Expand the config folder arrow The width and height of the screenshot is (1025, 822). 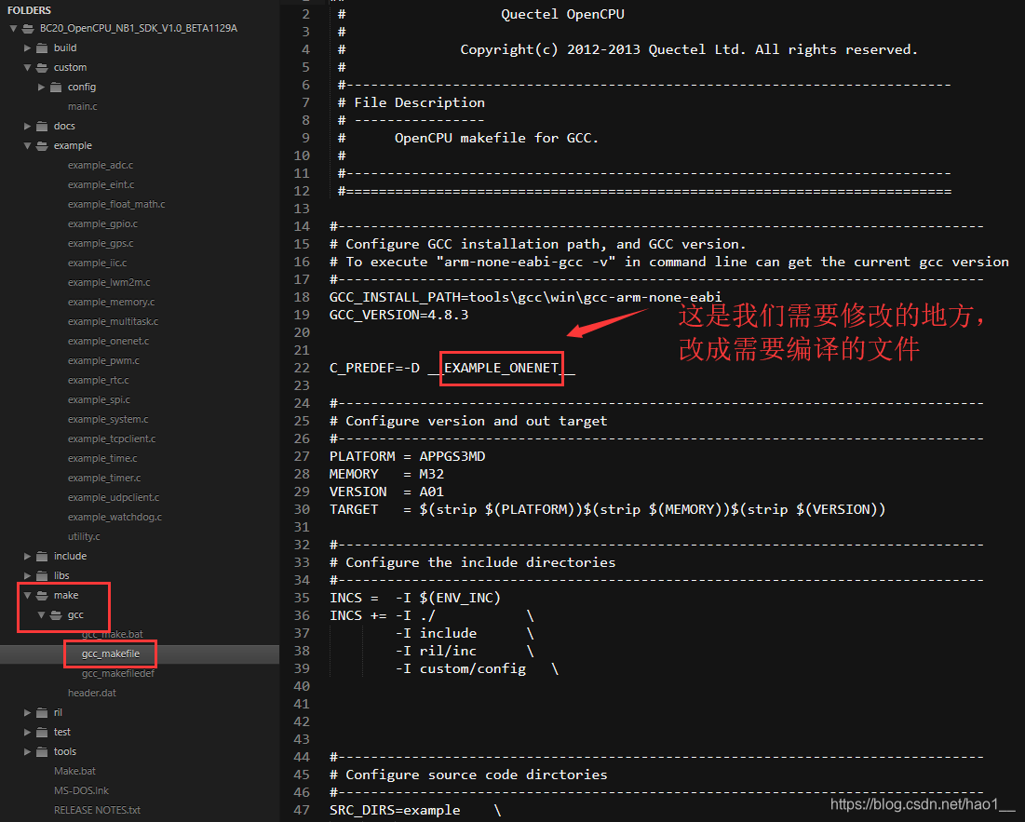click(x=41, y=88)
